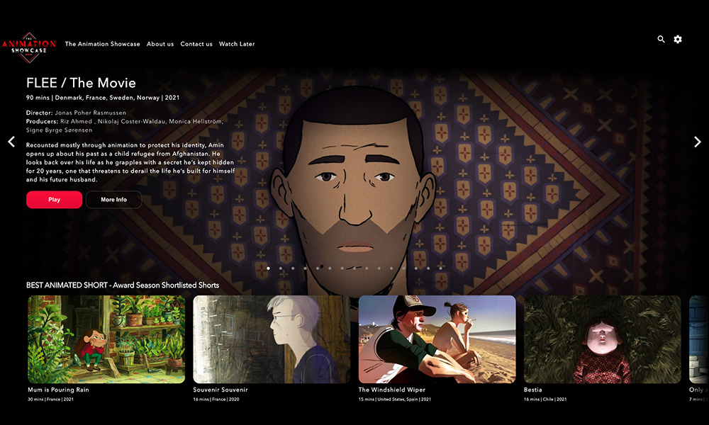Screen dimensions: 709x425
Task: Open Mum is Pouring Rain thumbnail
Action: pos(106,339)
